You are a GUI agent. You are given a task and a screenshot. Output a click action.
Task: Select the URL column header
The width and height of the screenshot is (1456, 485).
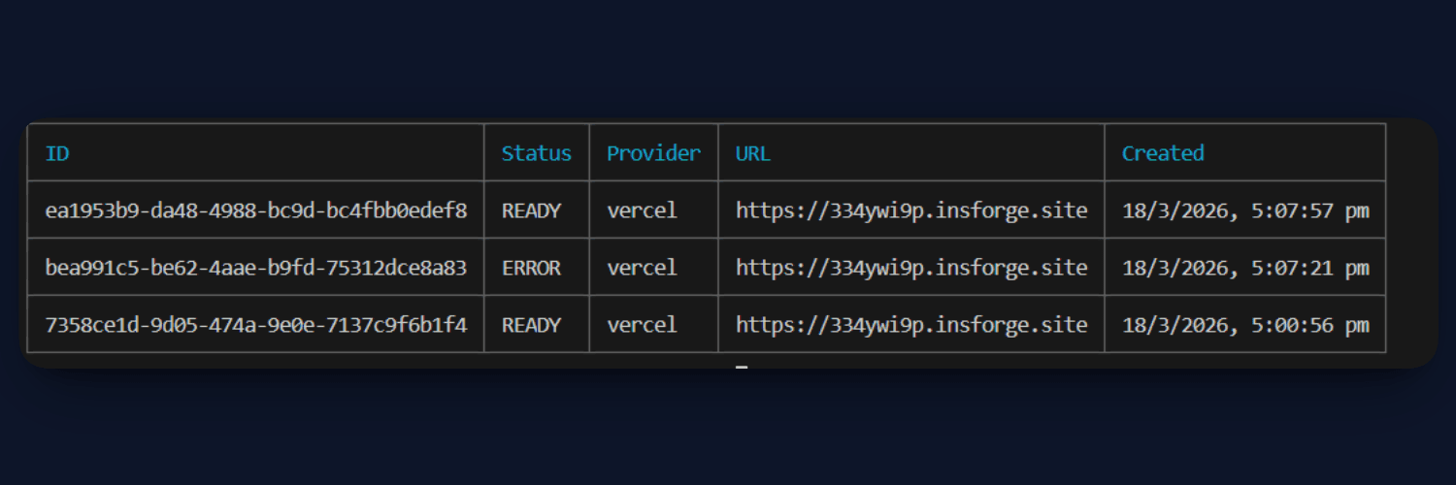[752, 153]
